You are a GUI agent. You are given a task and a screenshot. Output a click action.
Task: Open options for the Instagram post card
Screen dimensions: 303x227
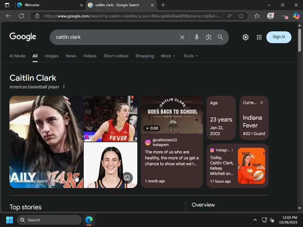click(232, 150)
